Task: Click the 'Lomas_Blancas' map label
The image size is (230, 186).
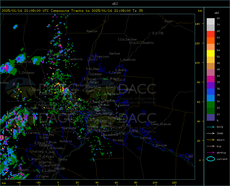Action: pyautogui.click(x=161, y=124)
